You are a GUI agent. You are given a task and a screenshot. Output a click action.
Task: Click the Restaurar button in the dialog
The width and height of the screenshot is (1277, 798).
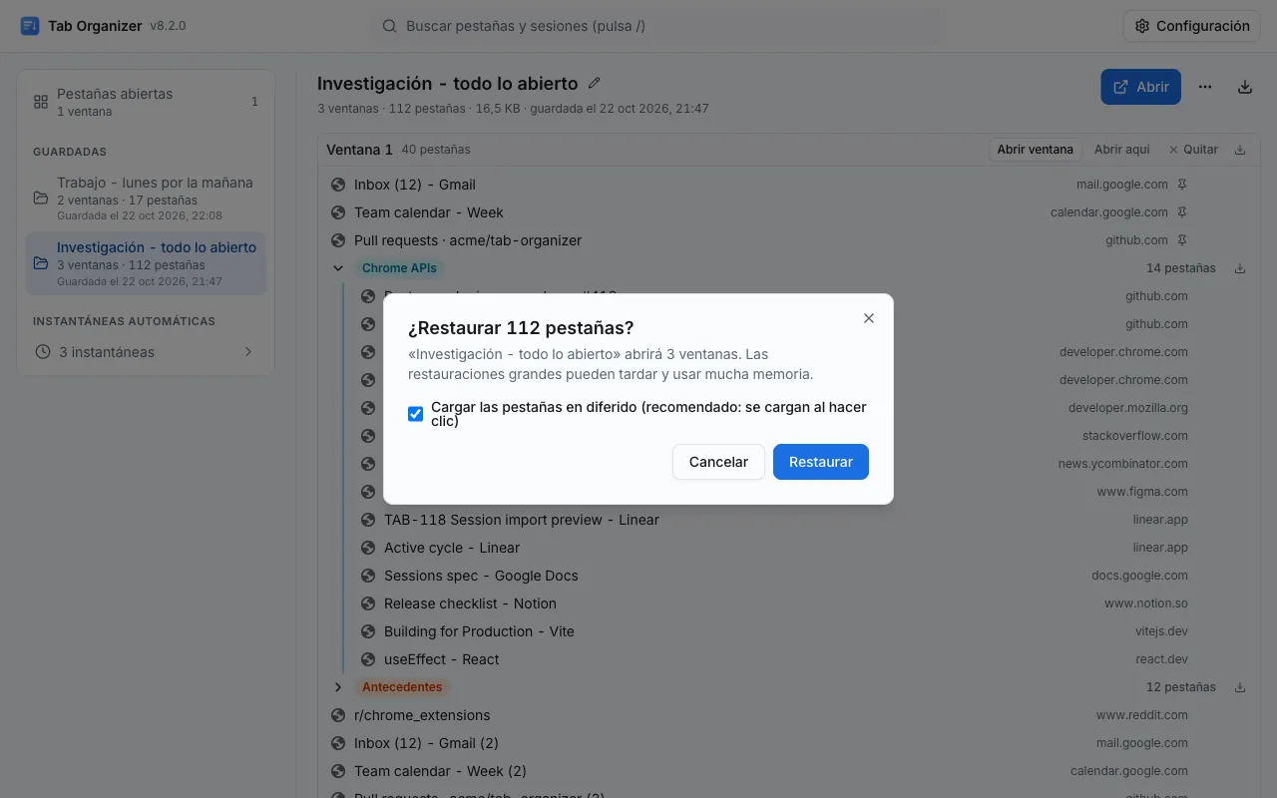(820, 462)
